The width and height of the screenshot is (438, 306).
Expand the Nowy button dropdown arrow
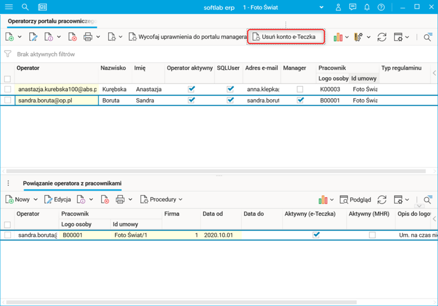tap(36, 200)
